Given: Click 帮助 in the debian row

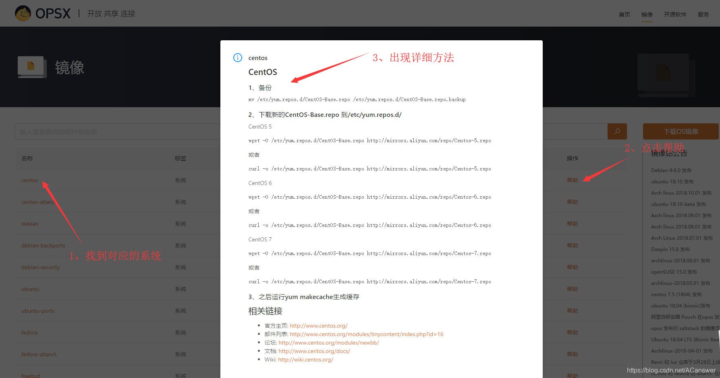Looking at the screenshot, I should click(x=573, y=224).
